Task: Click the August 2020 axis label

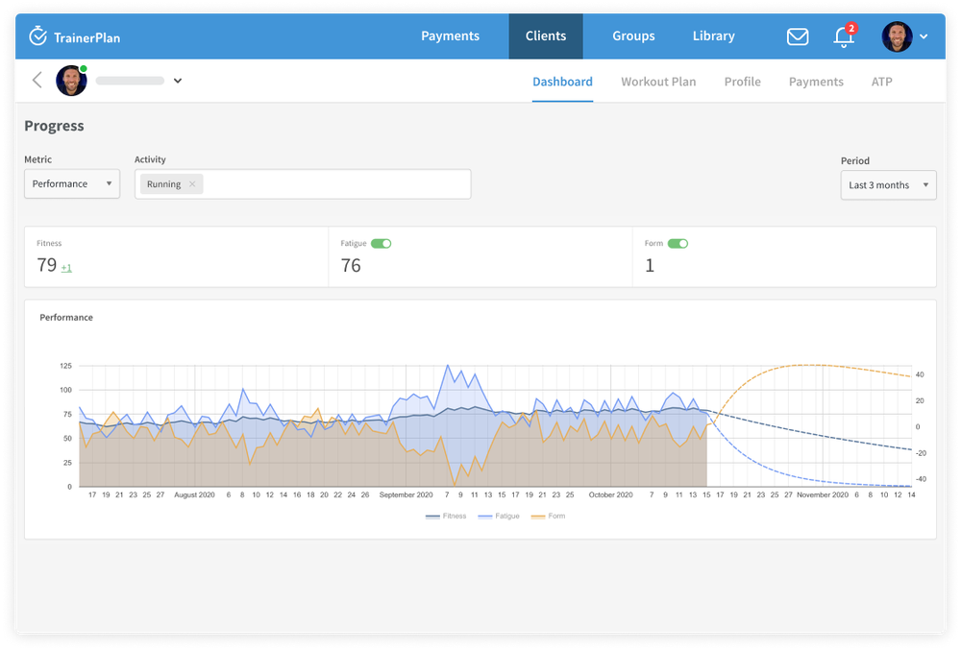Action: point(194,494)
